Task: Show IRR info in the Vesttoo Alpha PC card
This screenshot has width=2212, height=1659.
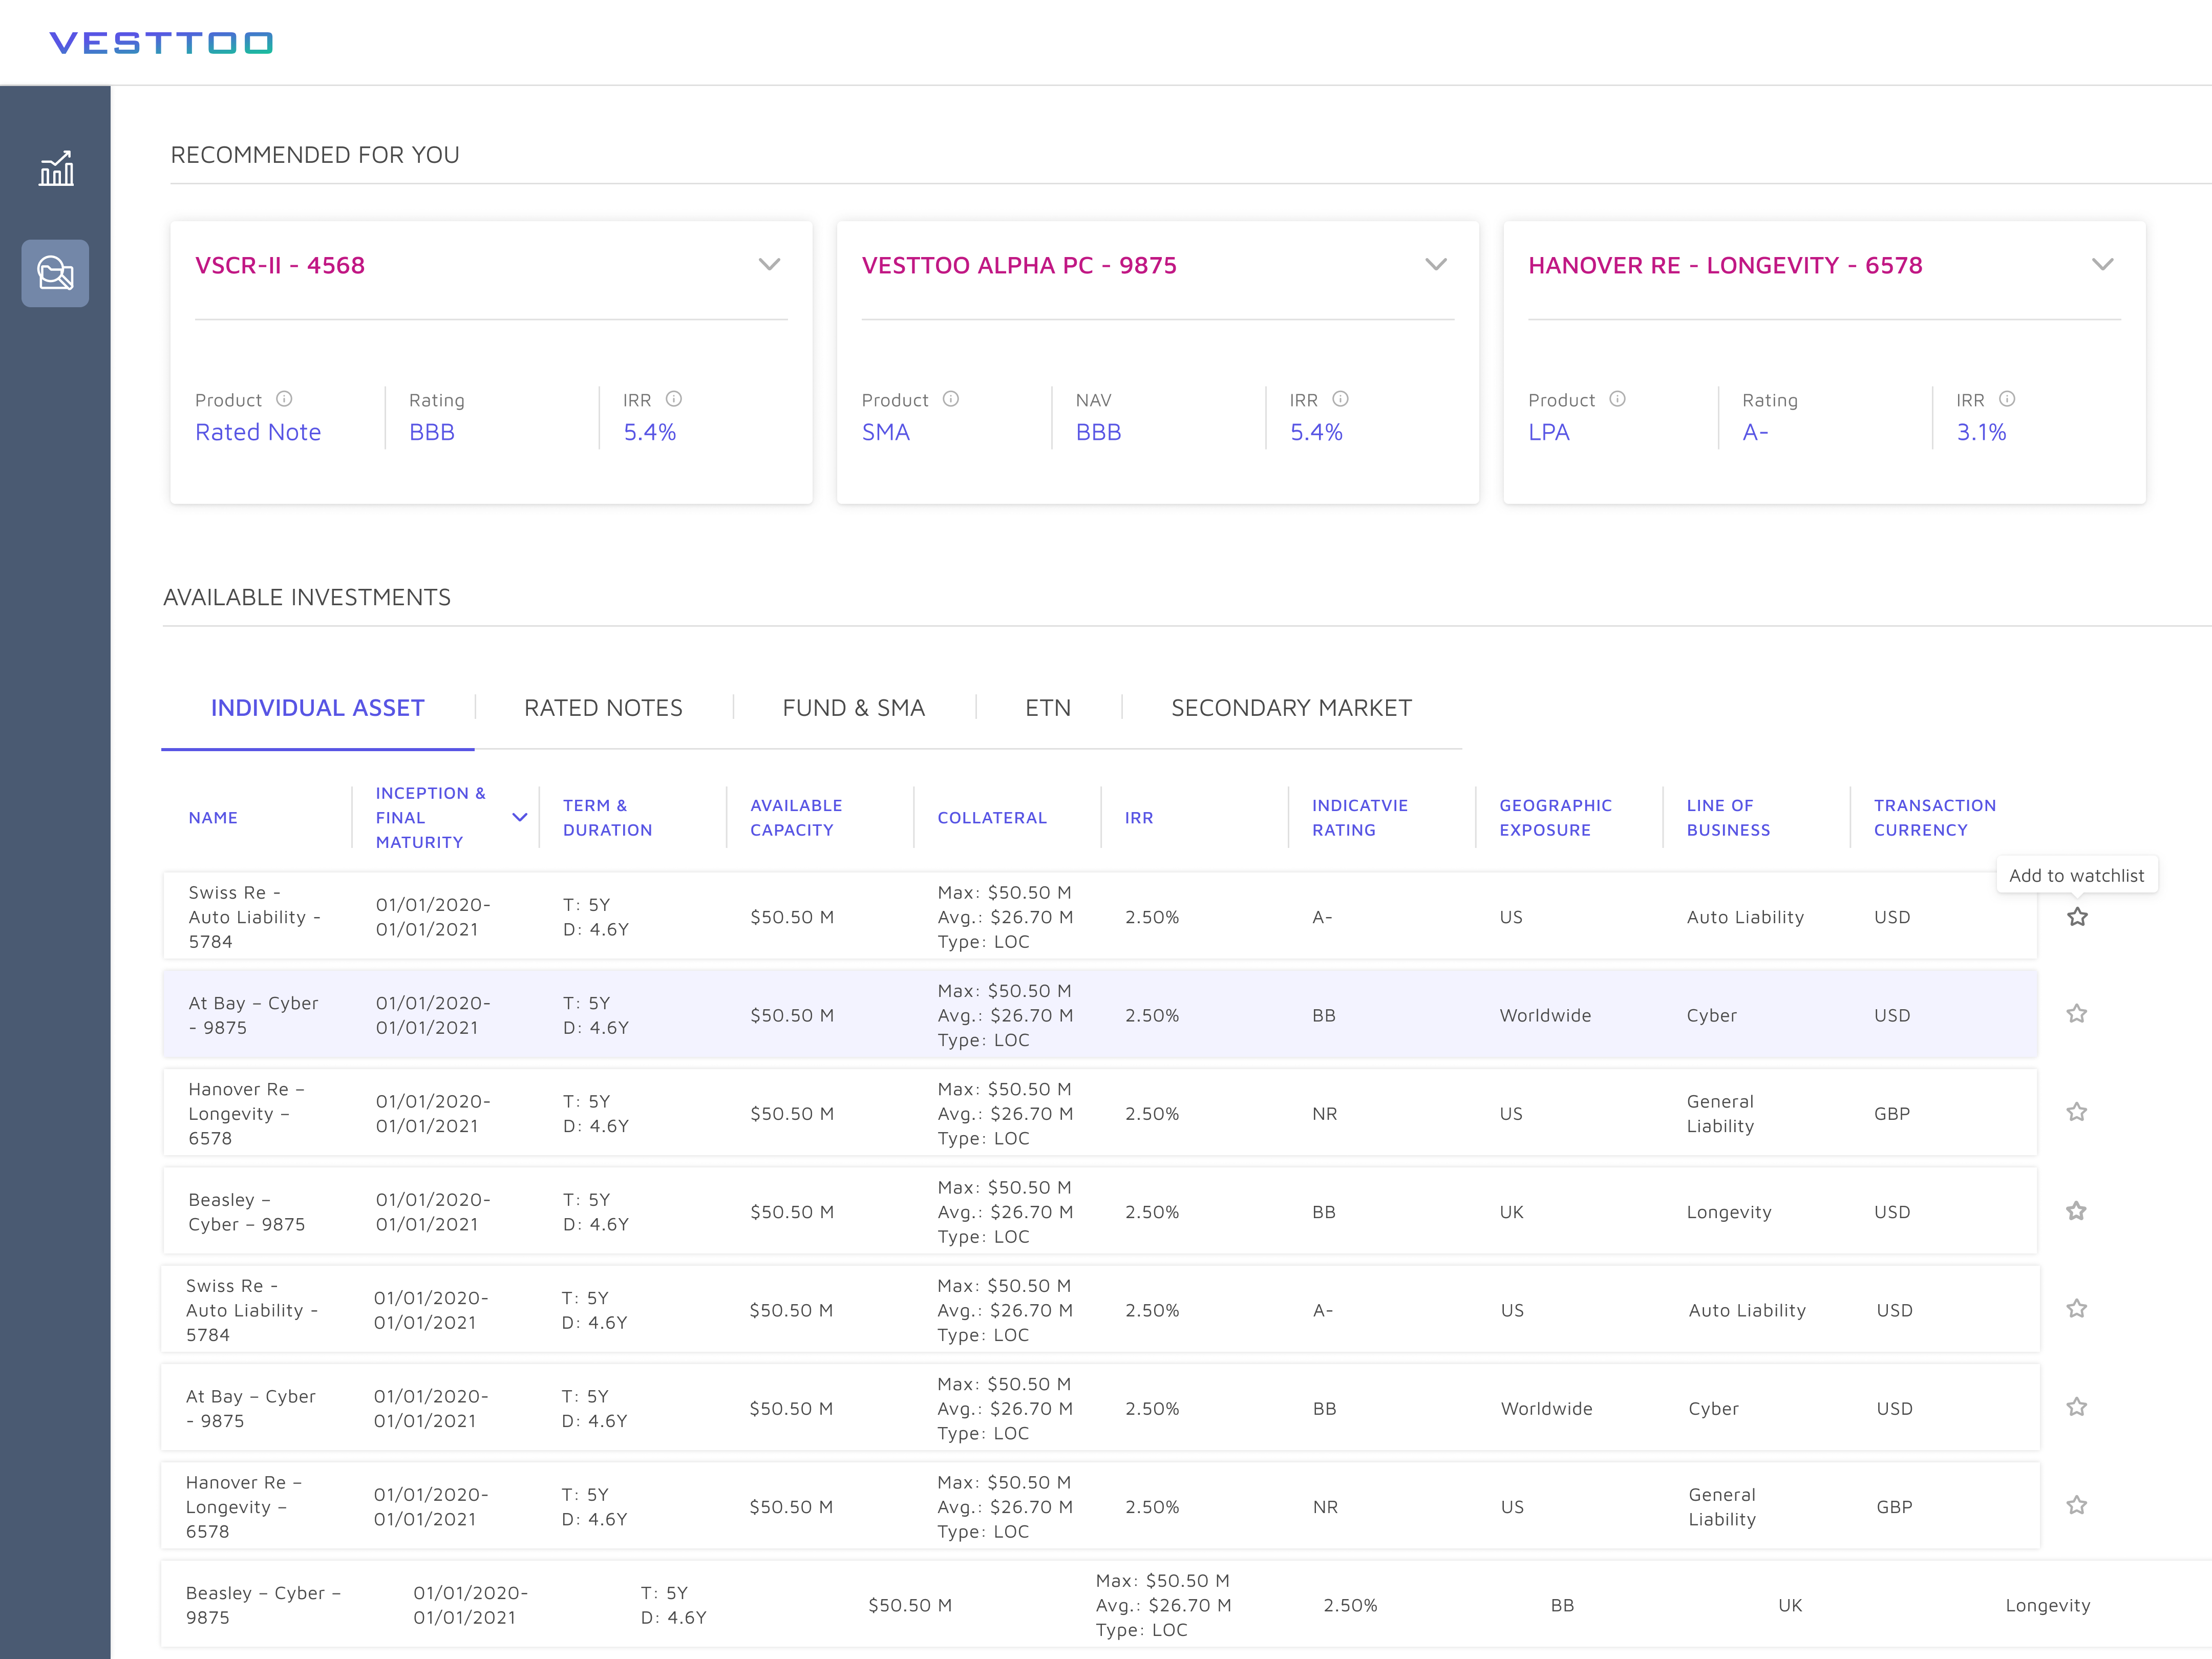Action: click(x=1341, y=399)
